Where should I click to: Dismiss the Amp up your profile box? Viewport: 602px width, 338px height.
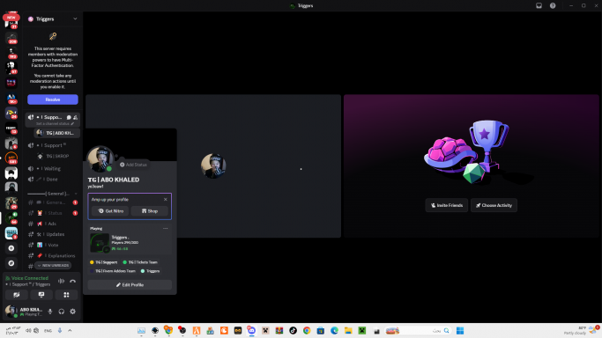click(x=166, y=199)
